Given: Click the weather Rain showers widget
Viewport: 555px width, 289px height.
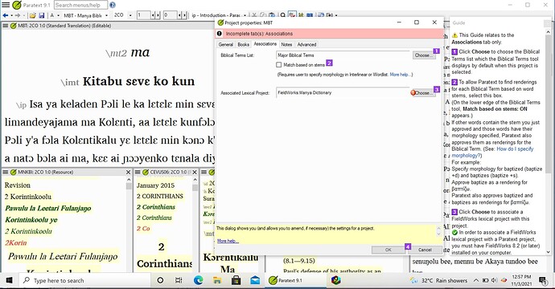Looking at the screenshot, I should point(438,280).
